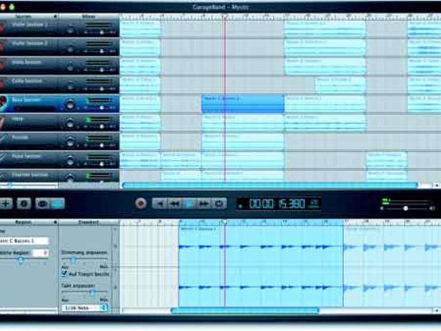The width and height of the screenshot is (441, 331).
Task: Click the Viola Section pan knob
Action: coord(70,67)
